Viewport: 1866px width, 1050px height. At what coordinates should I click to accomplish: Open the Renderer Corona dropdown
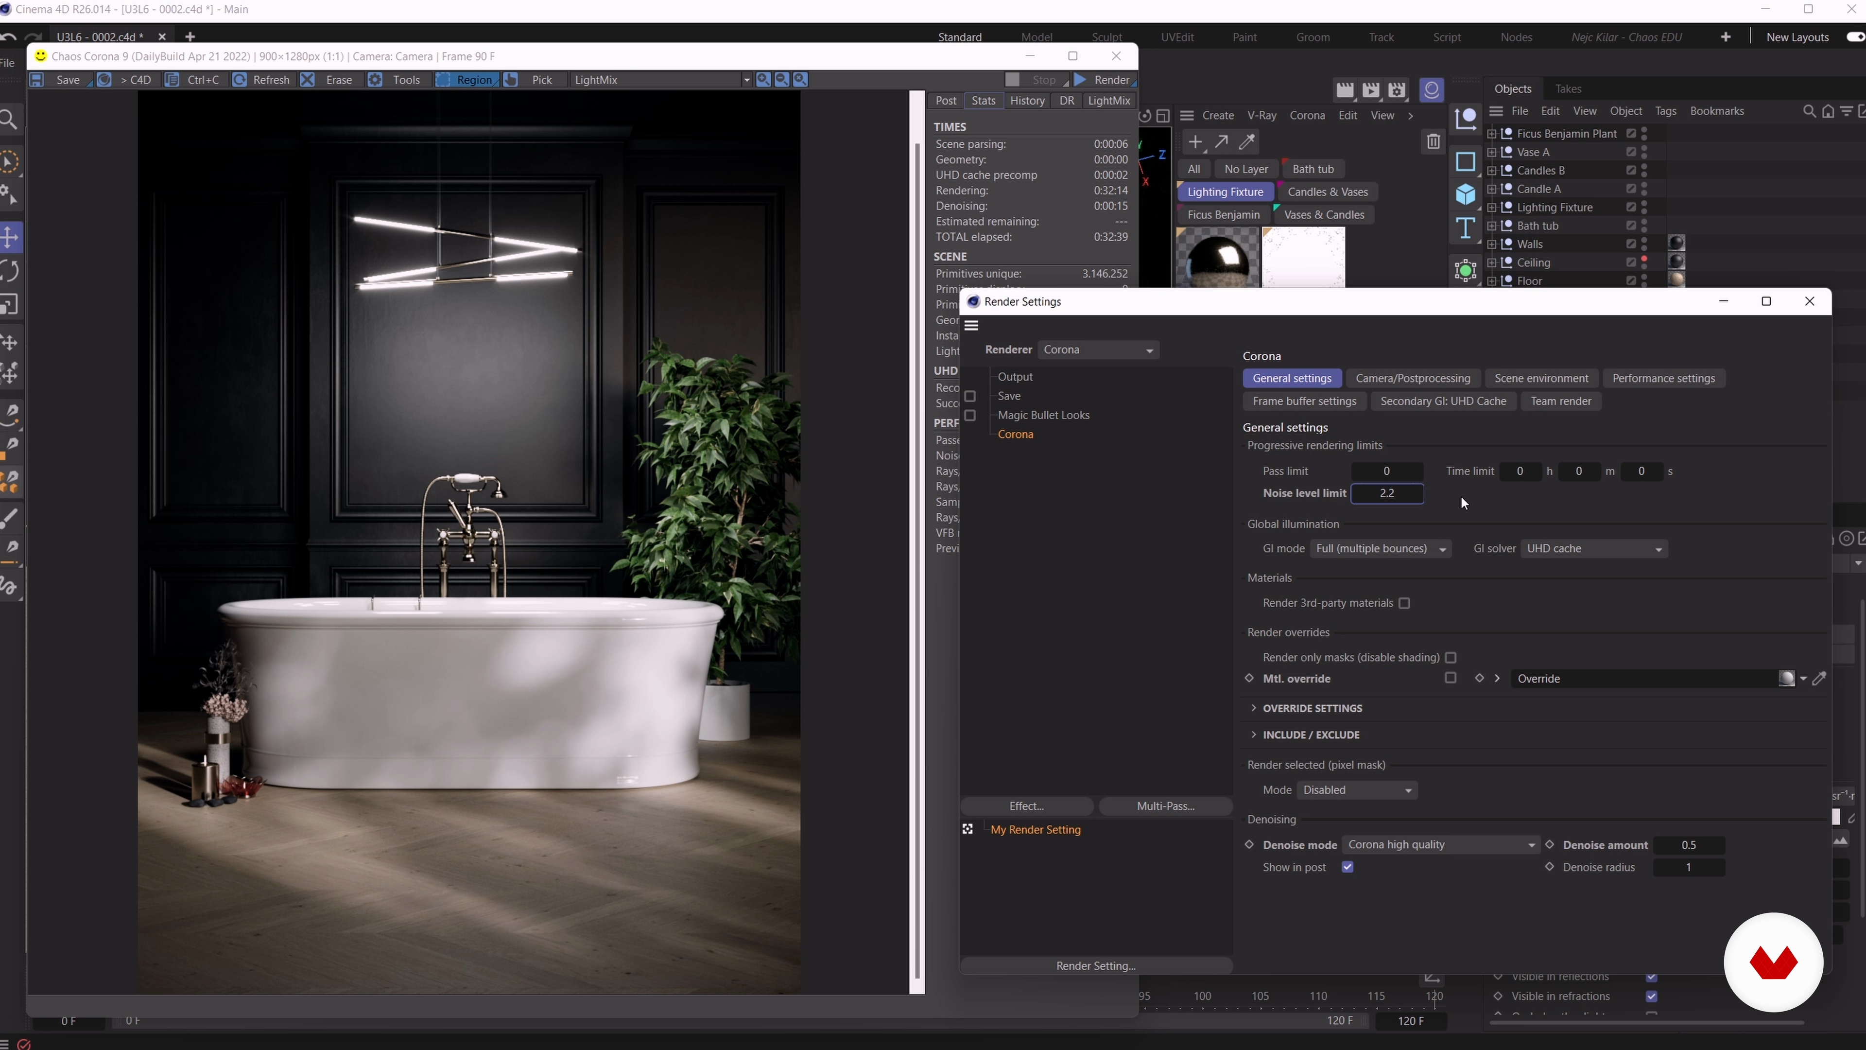[1099, 350]
